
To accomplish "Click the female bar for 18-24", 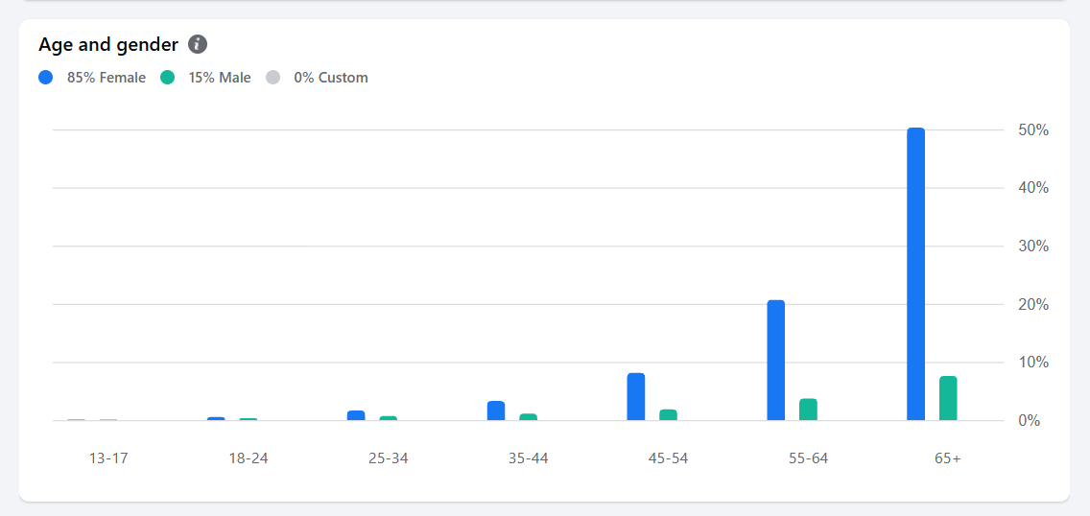I will [x=216, y=419].
